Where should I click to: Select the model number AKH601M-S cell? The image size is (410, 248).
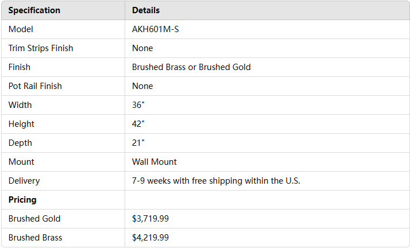[x=155, y=29]
